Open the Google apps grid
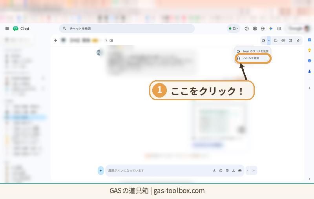This screenshot has width=314, height=199. point(279,29)
